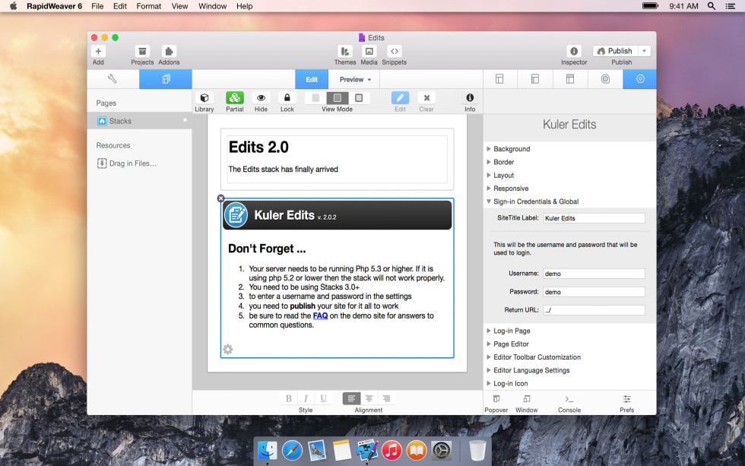This screenshot has width=745, height=466.
Task: Click the Window icon in inspector footer
Action: [526, 399]
